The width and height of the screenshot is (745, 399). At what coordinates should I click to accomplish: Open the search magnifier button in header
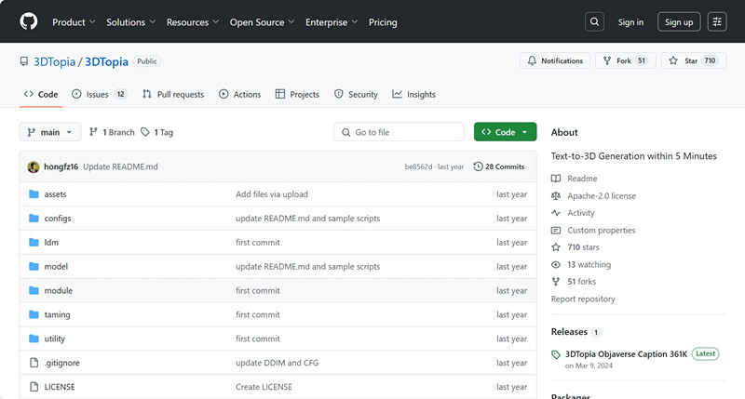pyautogui.click(x=594, y=21)
